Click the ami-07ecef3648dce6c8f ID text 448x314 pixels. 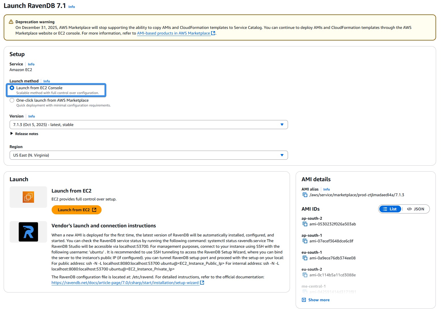(331, 241)
